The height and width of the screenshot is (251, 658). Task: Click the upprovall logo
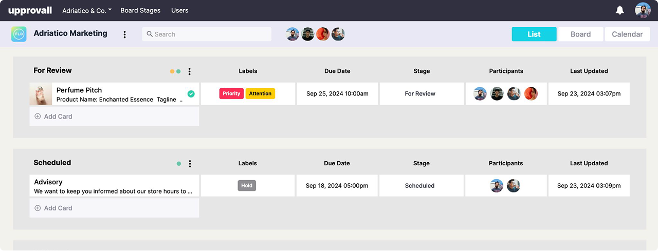coord(31,10)
